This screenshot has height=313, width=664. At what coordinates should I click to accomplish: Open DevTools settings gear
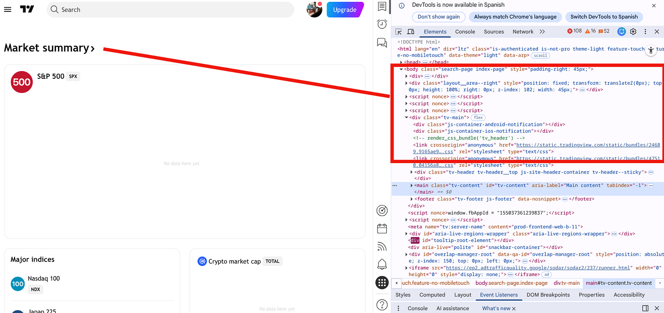633,31
